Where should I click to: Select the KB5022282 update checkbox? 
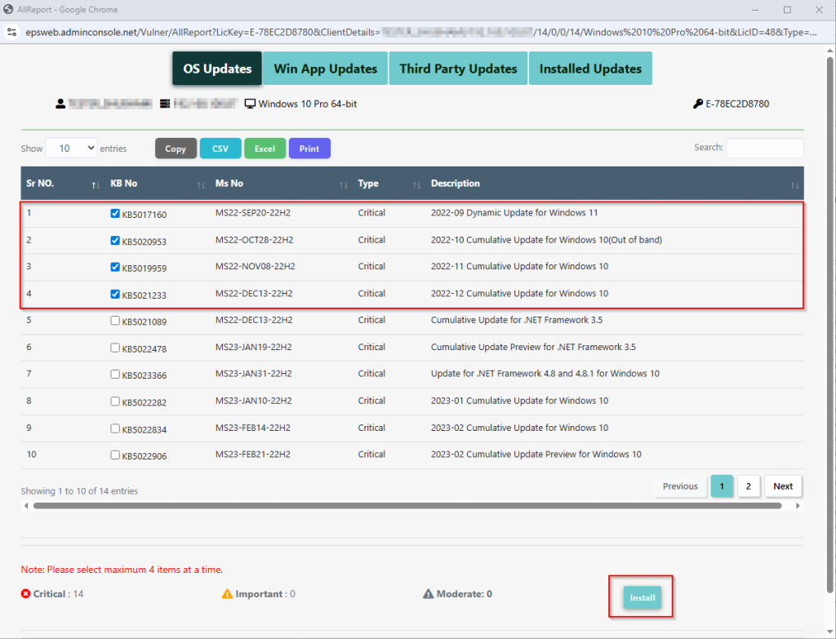(x=115, y=401)
